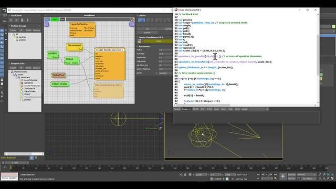Select TimeInterval in the Dynamic Sets tree
Screen dimensions: 336x189
pyautogui.click(x=29, y=89)
